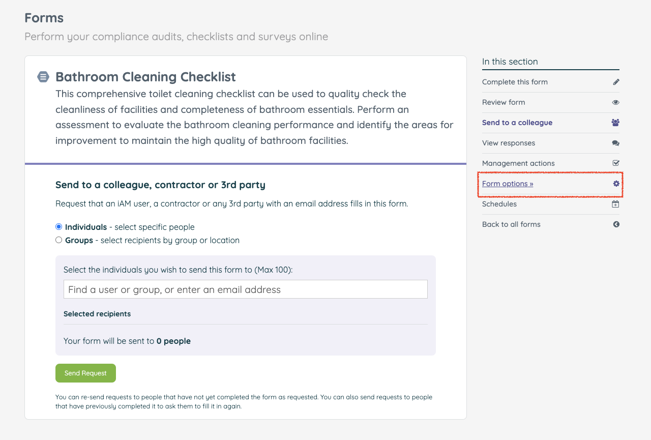Go to View responses
The image size is (651, 440).
(x=509, y=143)
